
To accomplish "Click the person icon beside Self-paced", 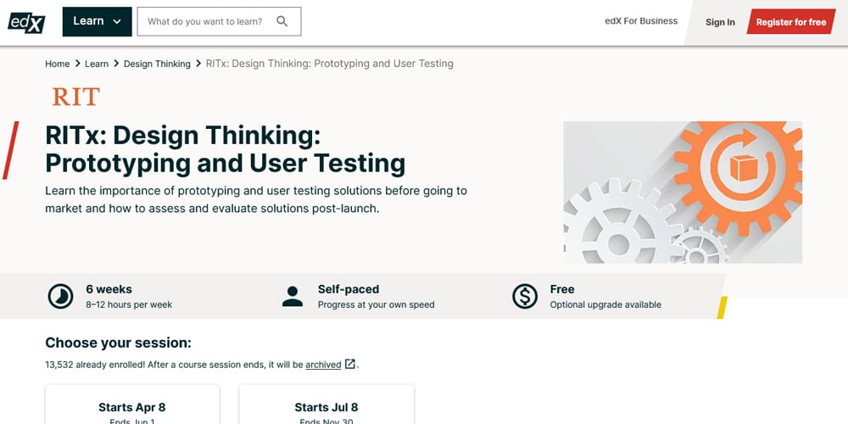I will 292,296.
